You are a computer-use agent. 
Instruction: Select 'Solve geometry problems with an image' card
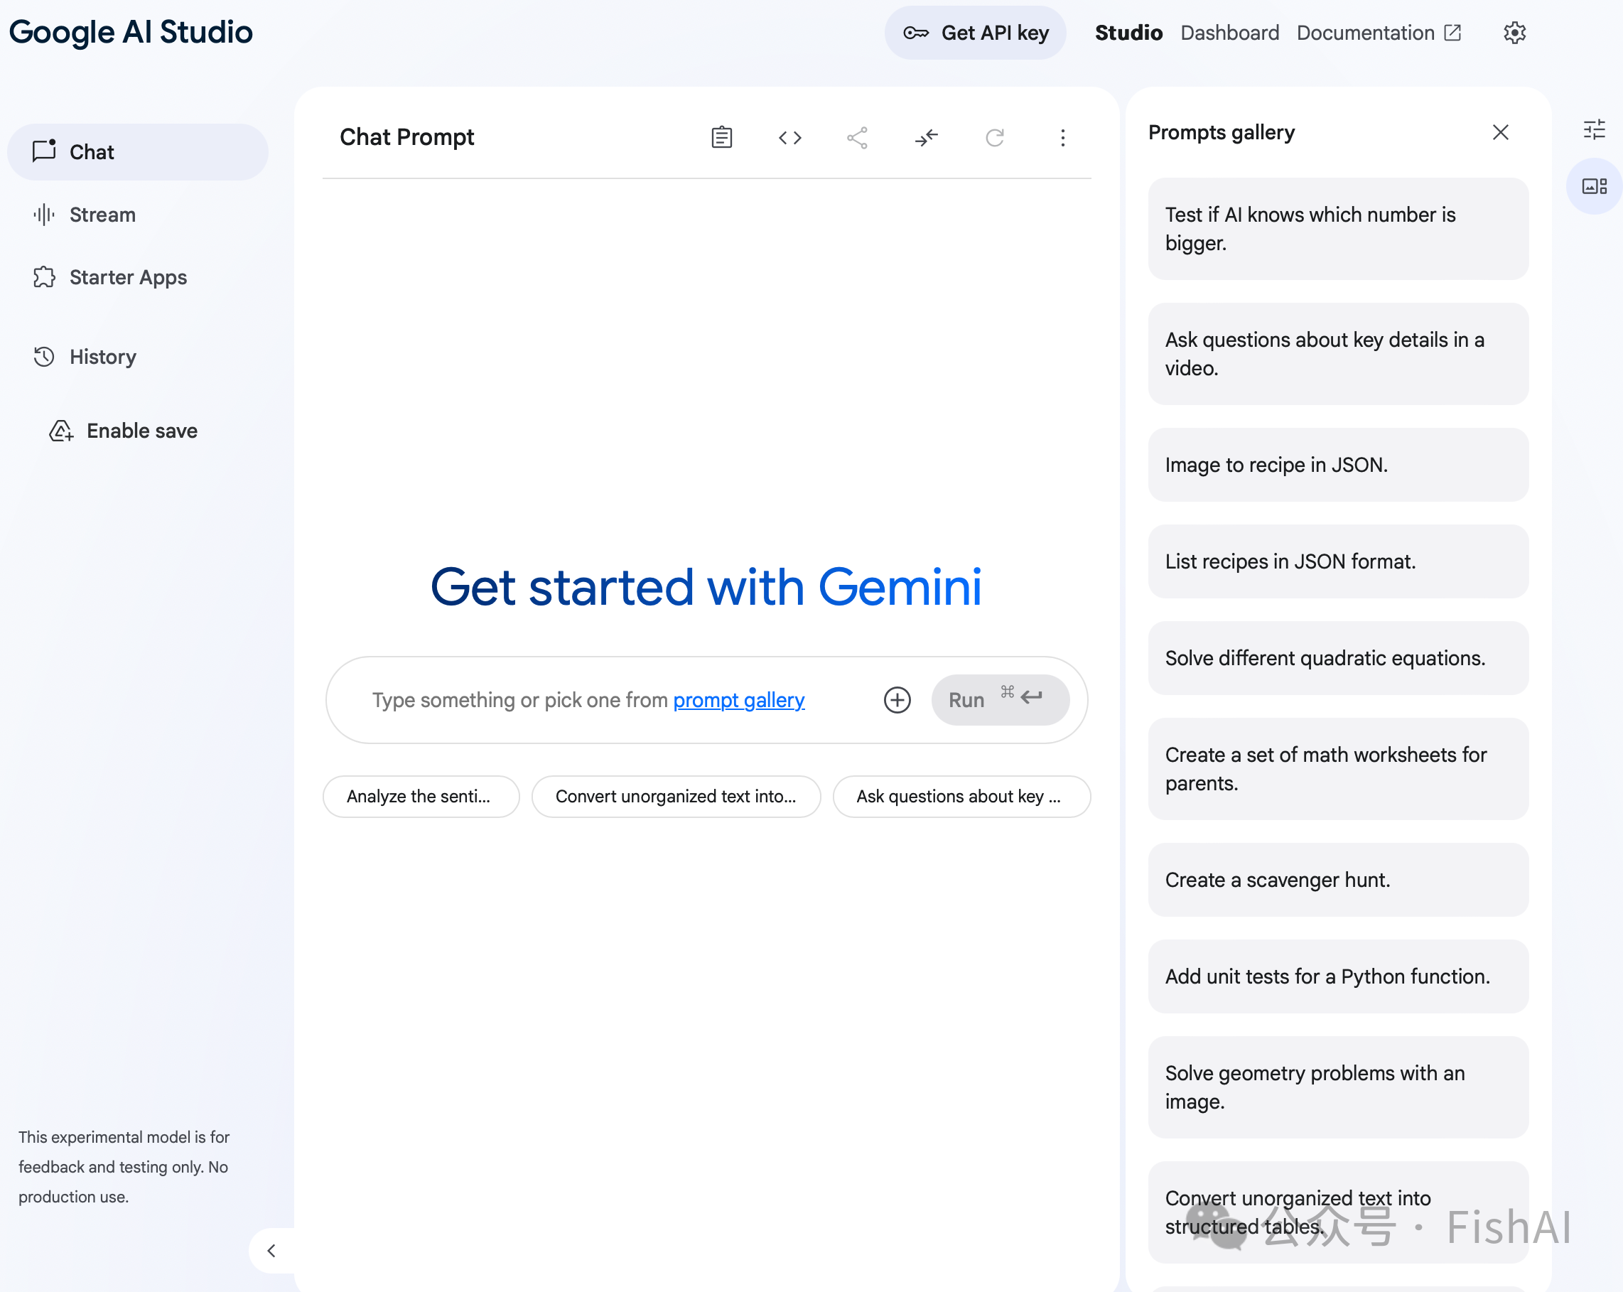[x=1337, y=1087]
